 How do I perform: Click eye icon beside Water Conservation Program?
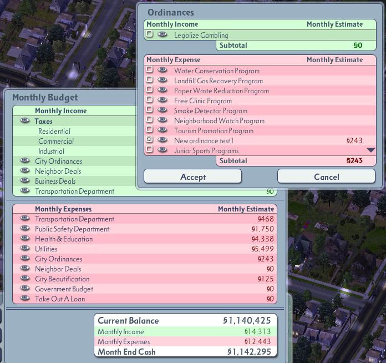click(162, 70)
